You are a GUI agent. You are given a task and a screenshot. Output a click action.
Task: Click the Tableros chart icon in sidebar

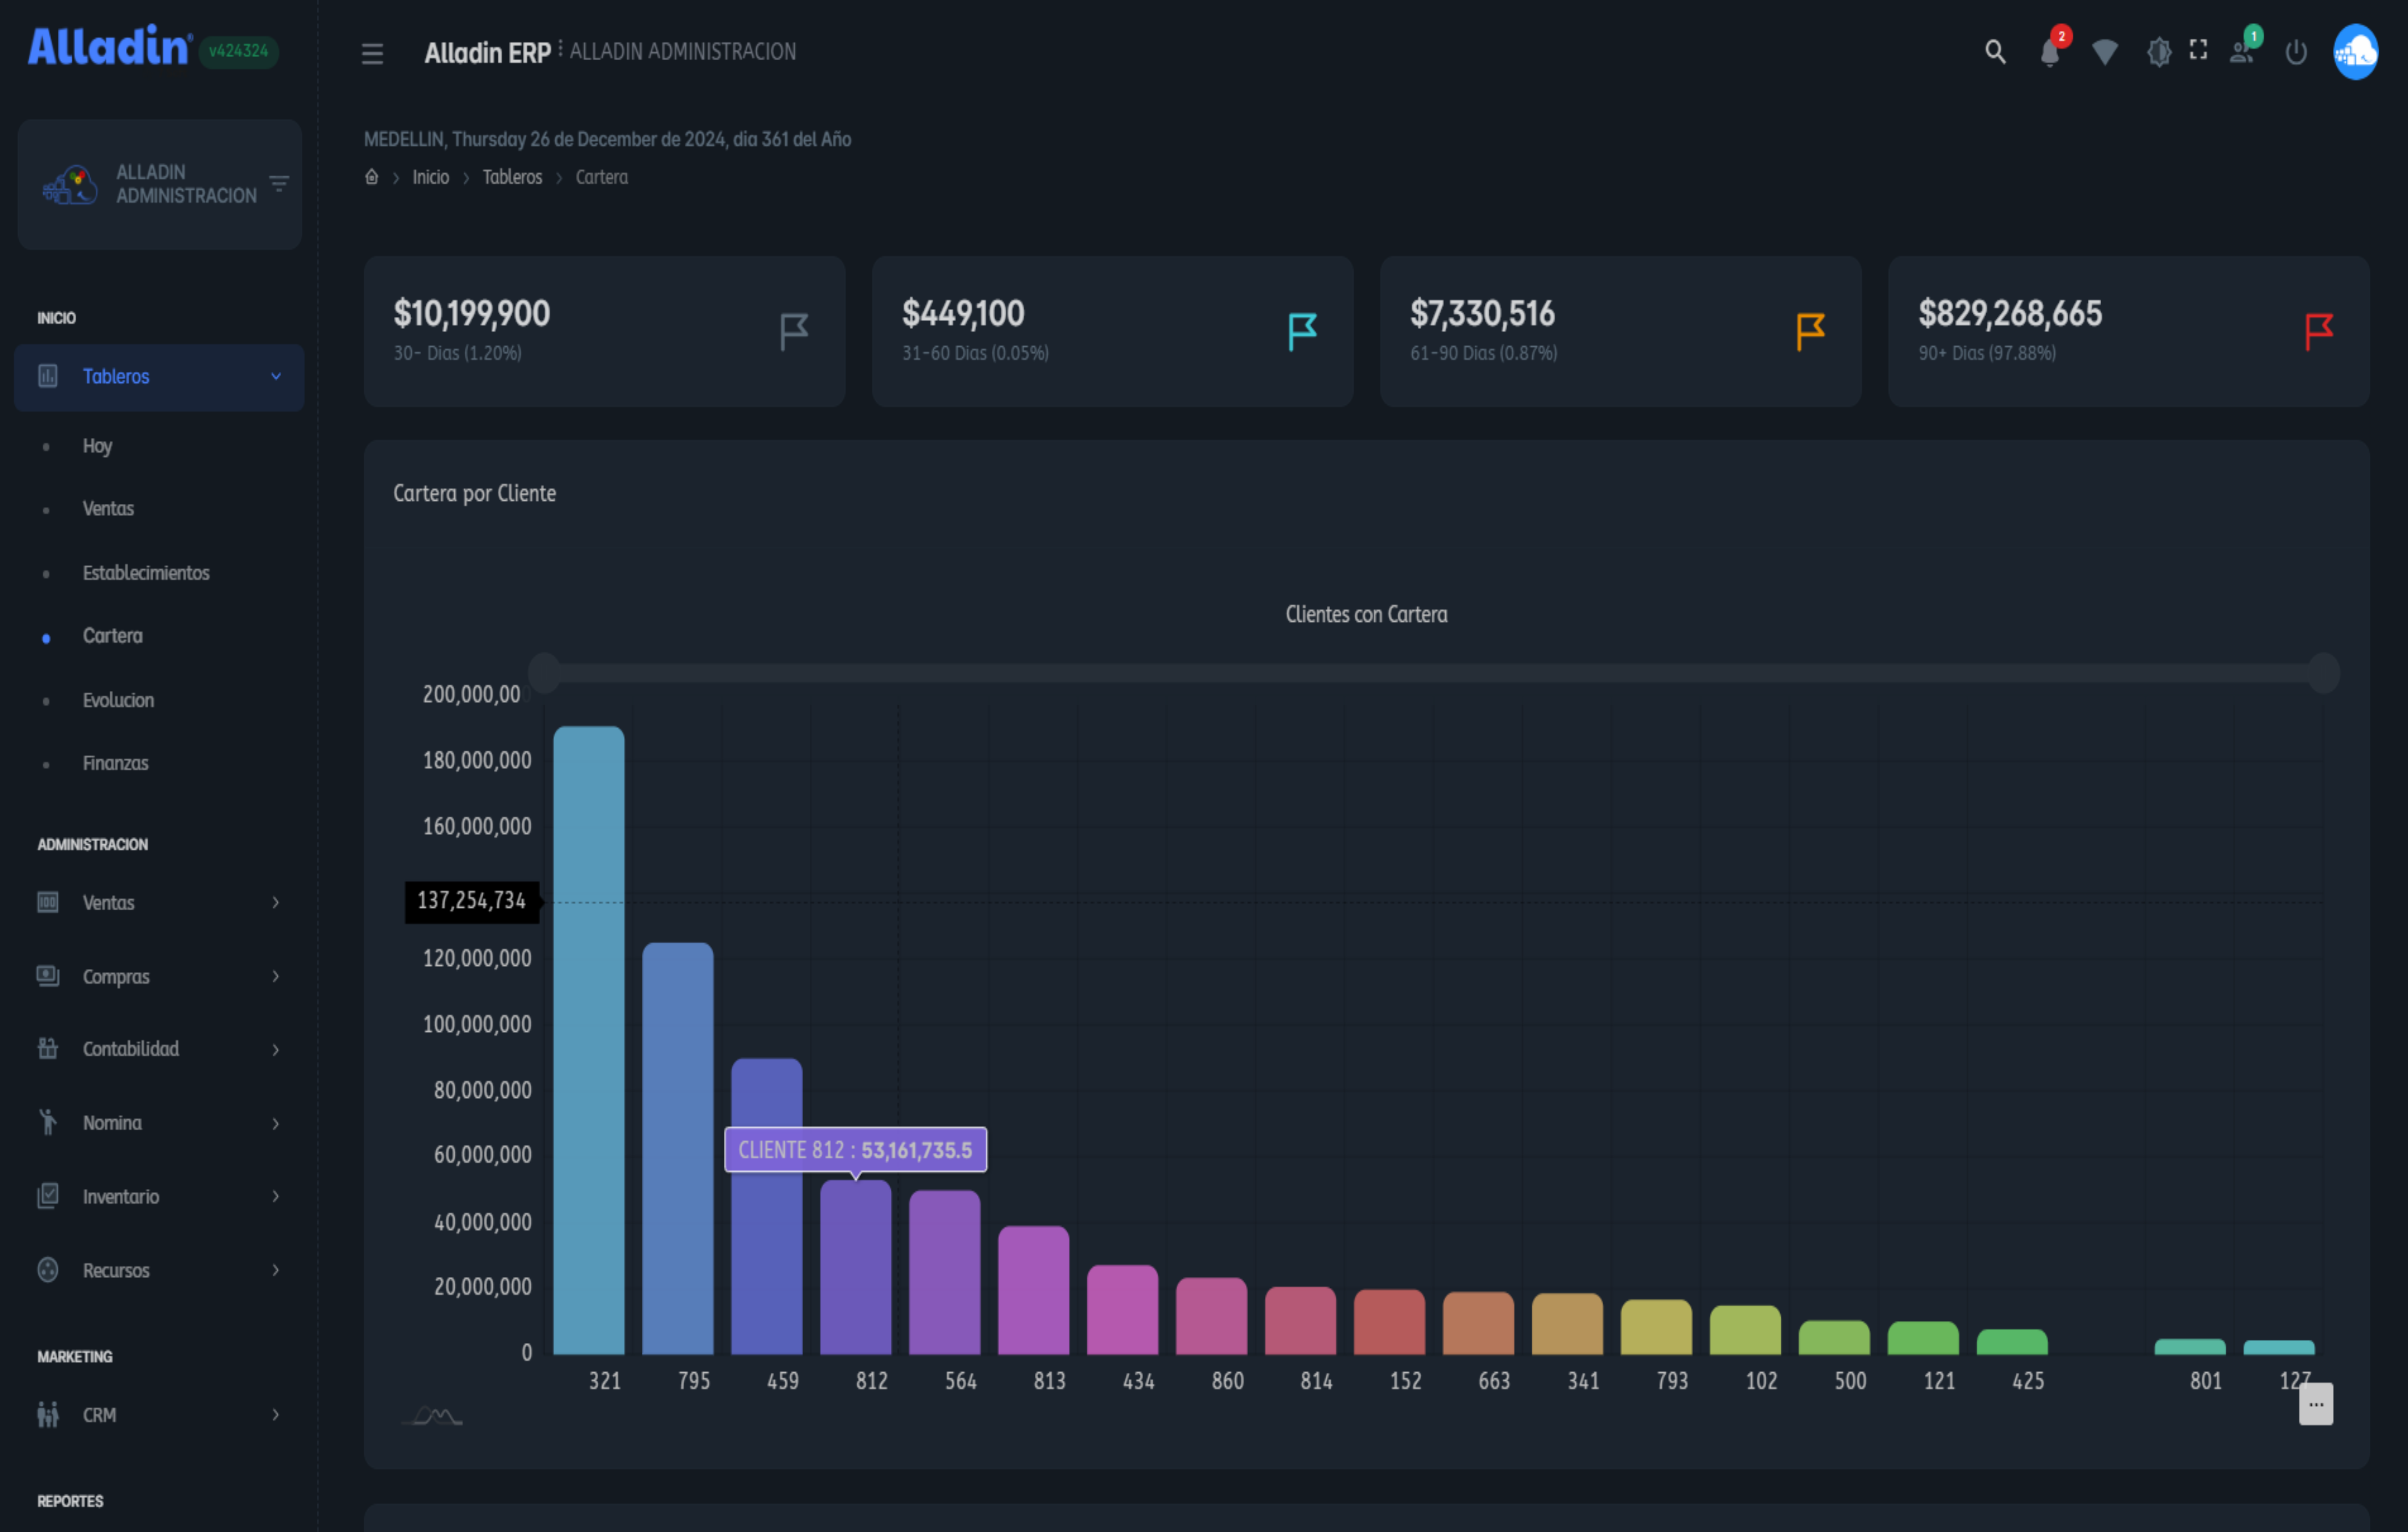pos(48,376)
